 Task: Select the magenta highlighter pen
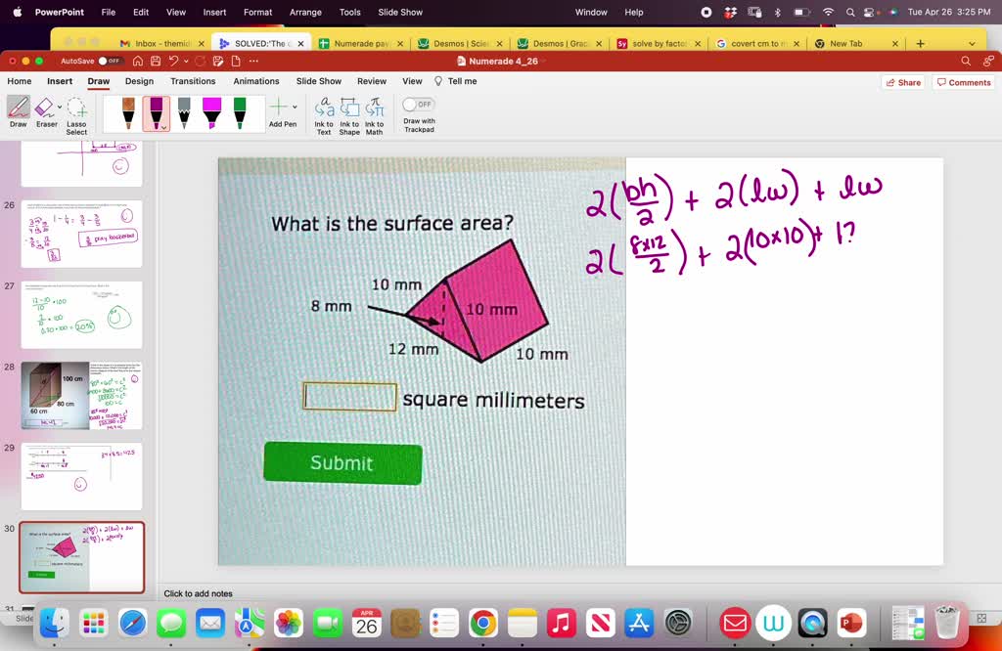(213, 112)
